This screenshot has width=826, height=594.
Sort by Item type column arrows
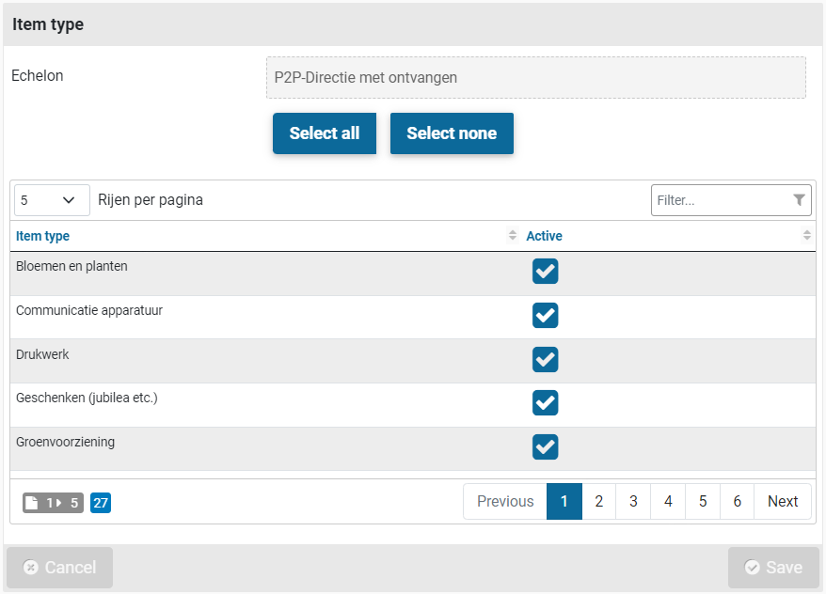tap(513, 236)
